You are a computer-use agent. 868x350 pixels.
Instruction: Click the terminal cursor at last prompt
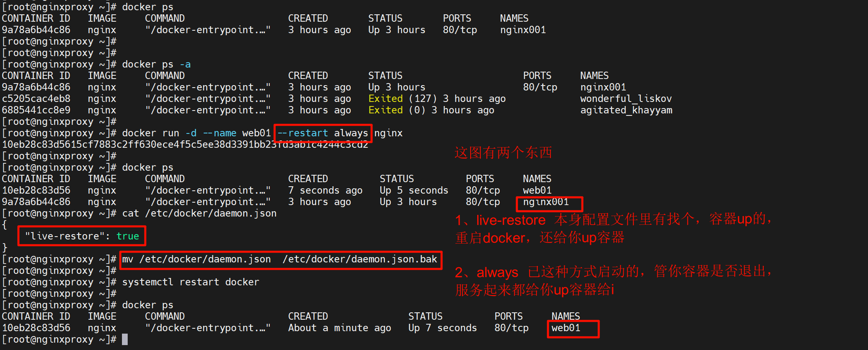(x=125, y=339)
